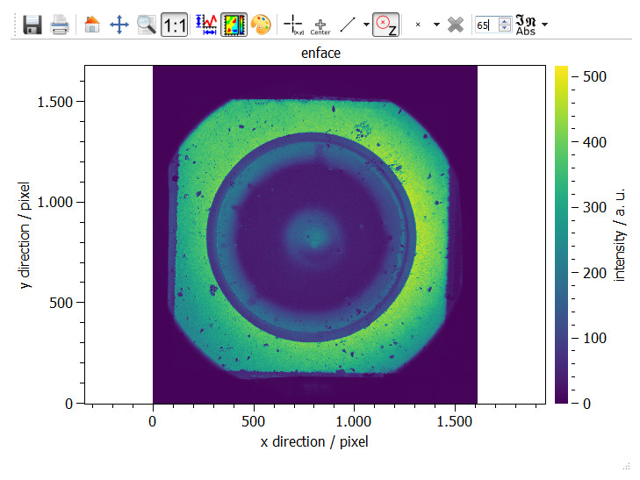Viewport: 640px width, 480px height.
Task: Open the marker type dropdown arrow
Action: click(x=436, y=25)
